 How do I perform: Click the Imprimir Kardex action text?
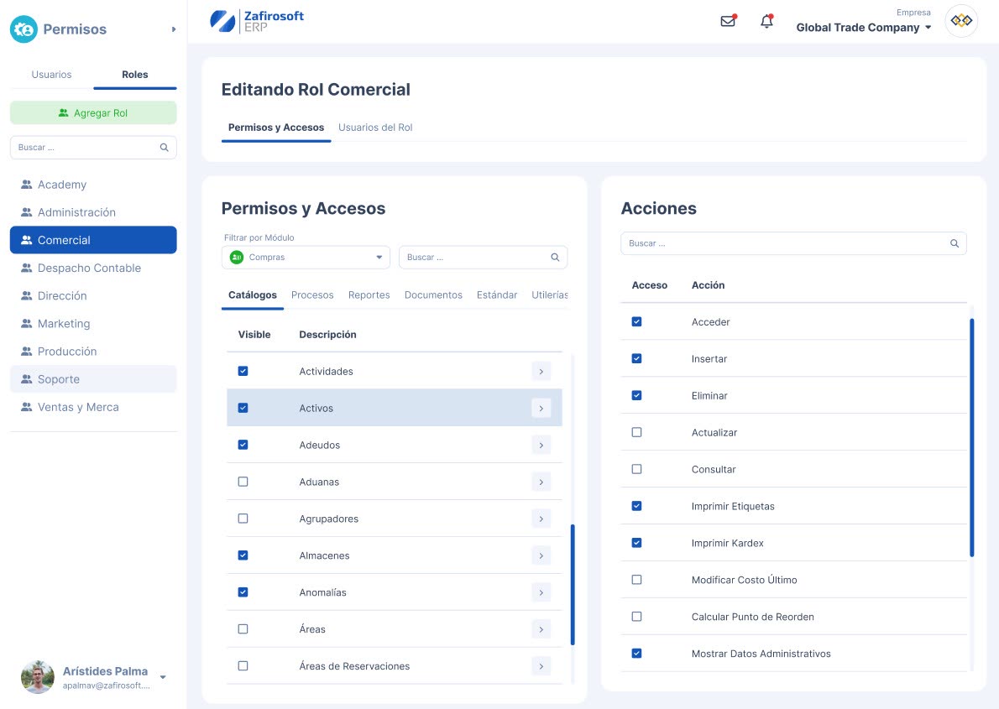pyautogui.click(x=727, y=544)
